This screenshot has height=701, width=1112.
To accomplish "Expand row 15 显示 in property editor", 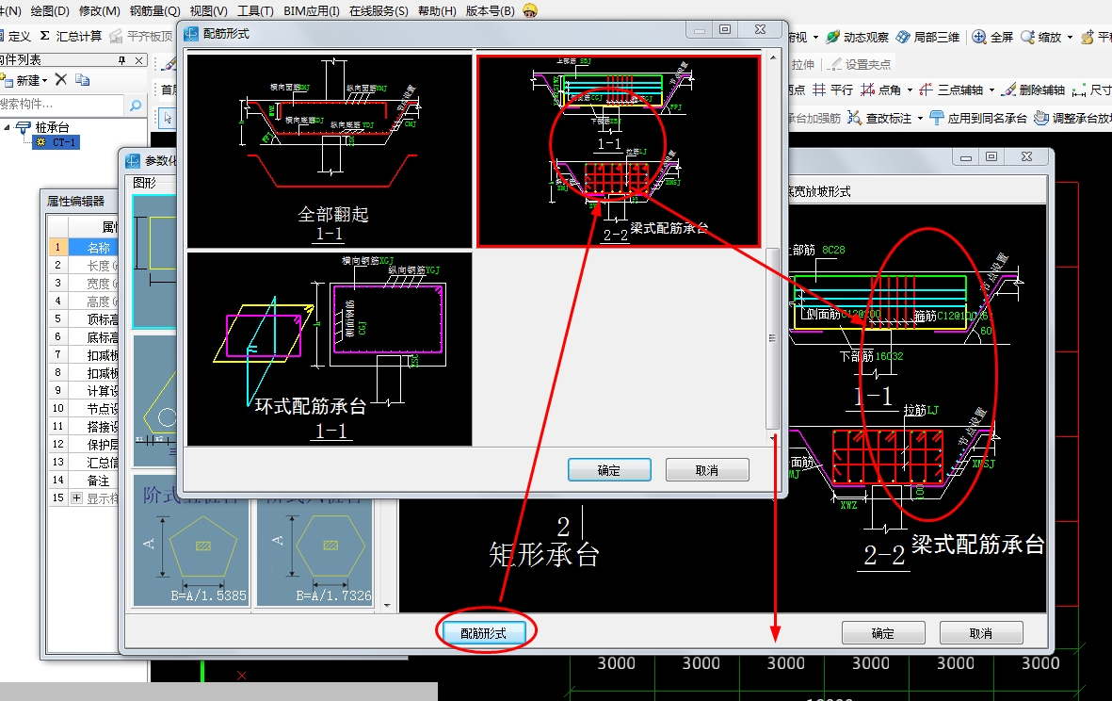I will pyautogui.click(x=76, y=498).
